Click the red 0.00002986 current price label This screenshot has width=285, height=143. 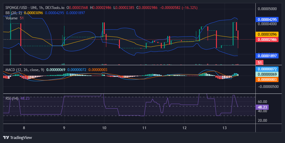coord(267,40)
